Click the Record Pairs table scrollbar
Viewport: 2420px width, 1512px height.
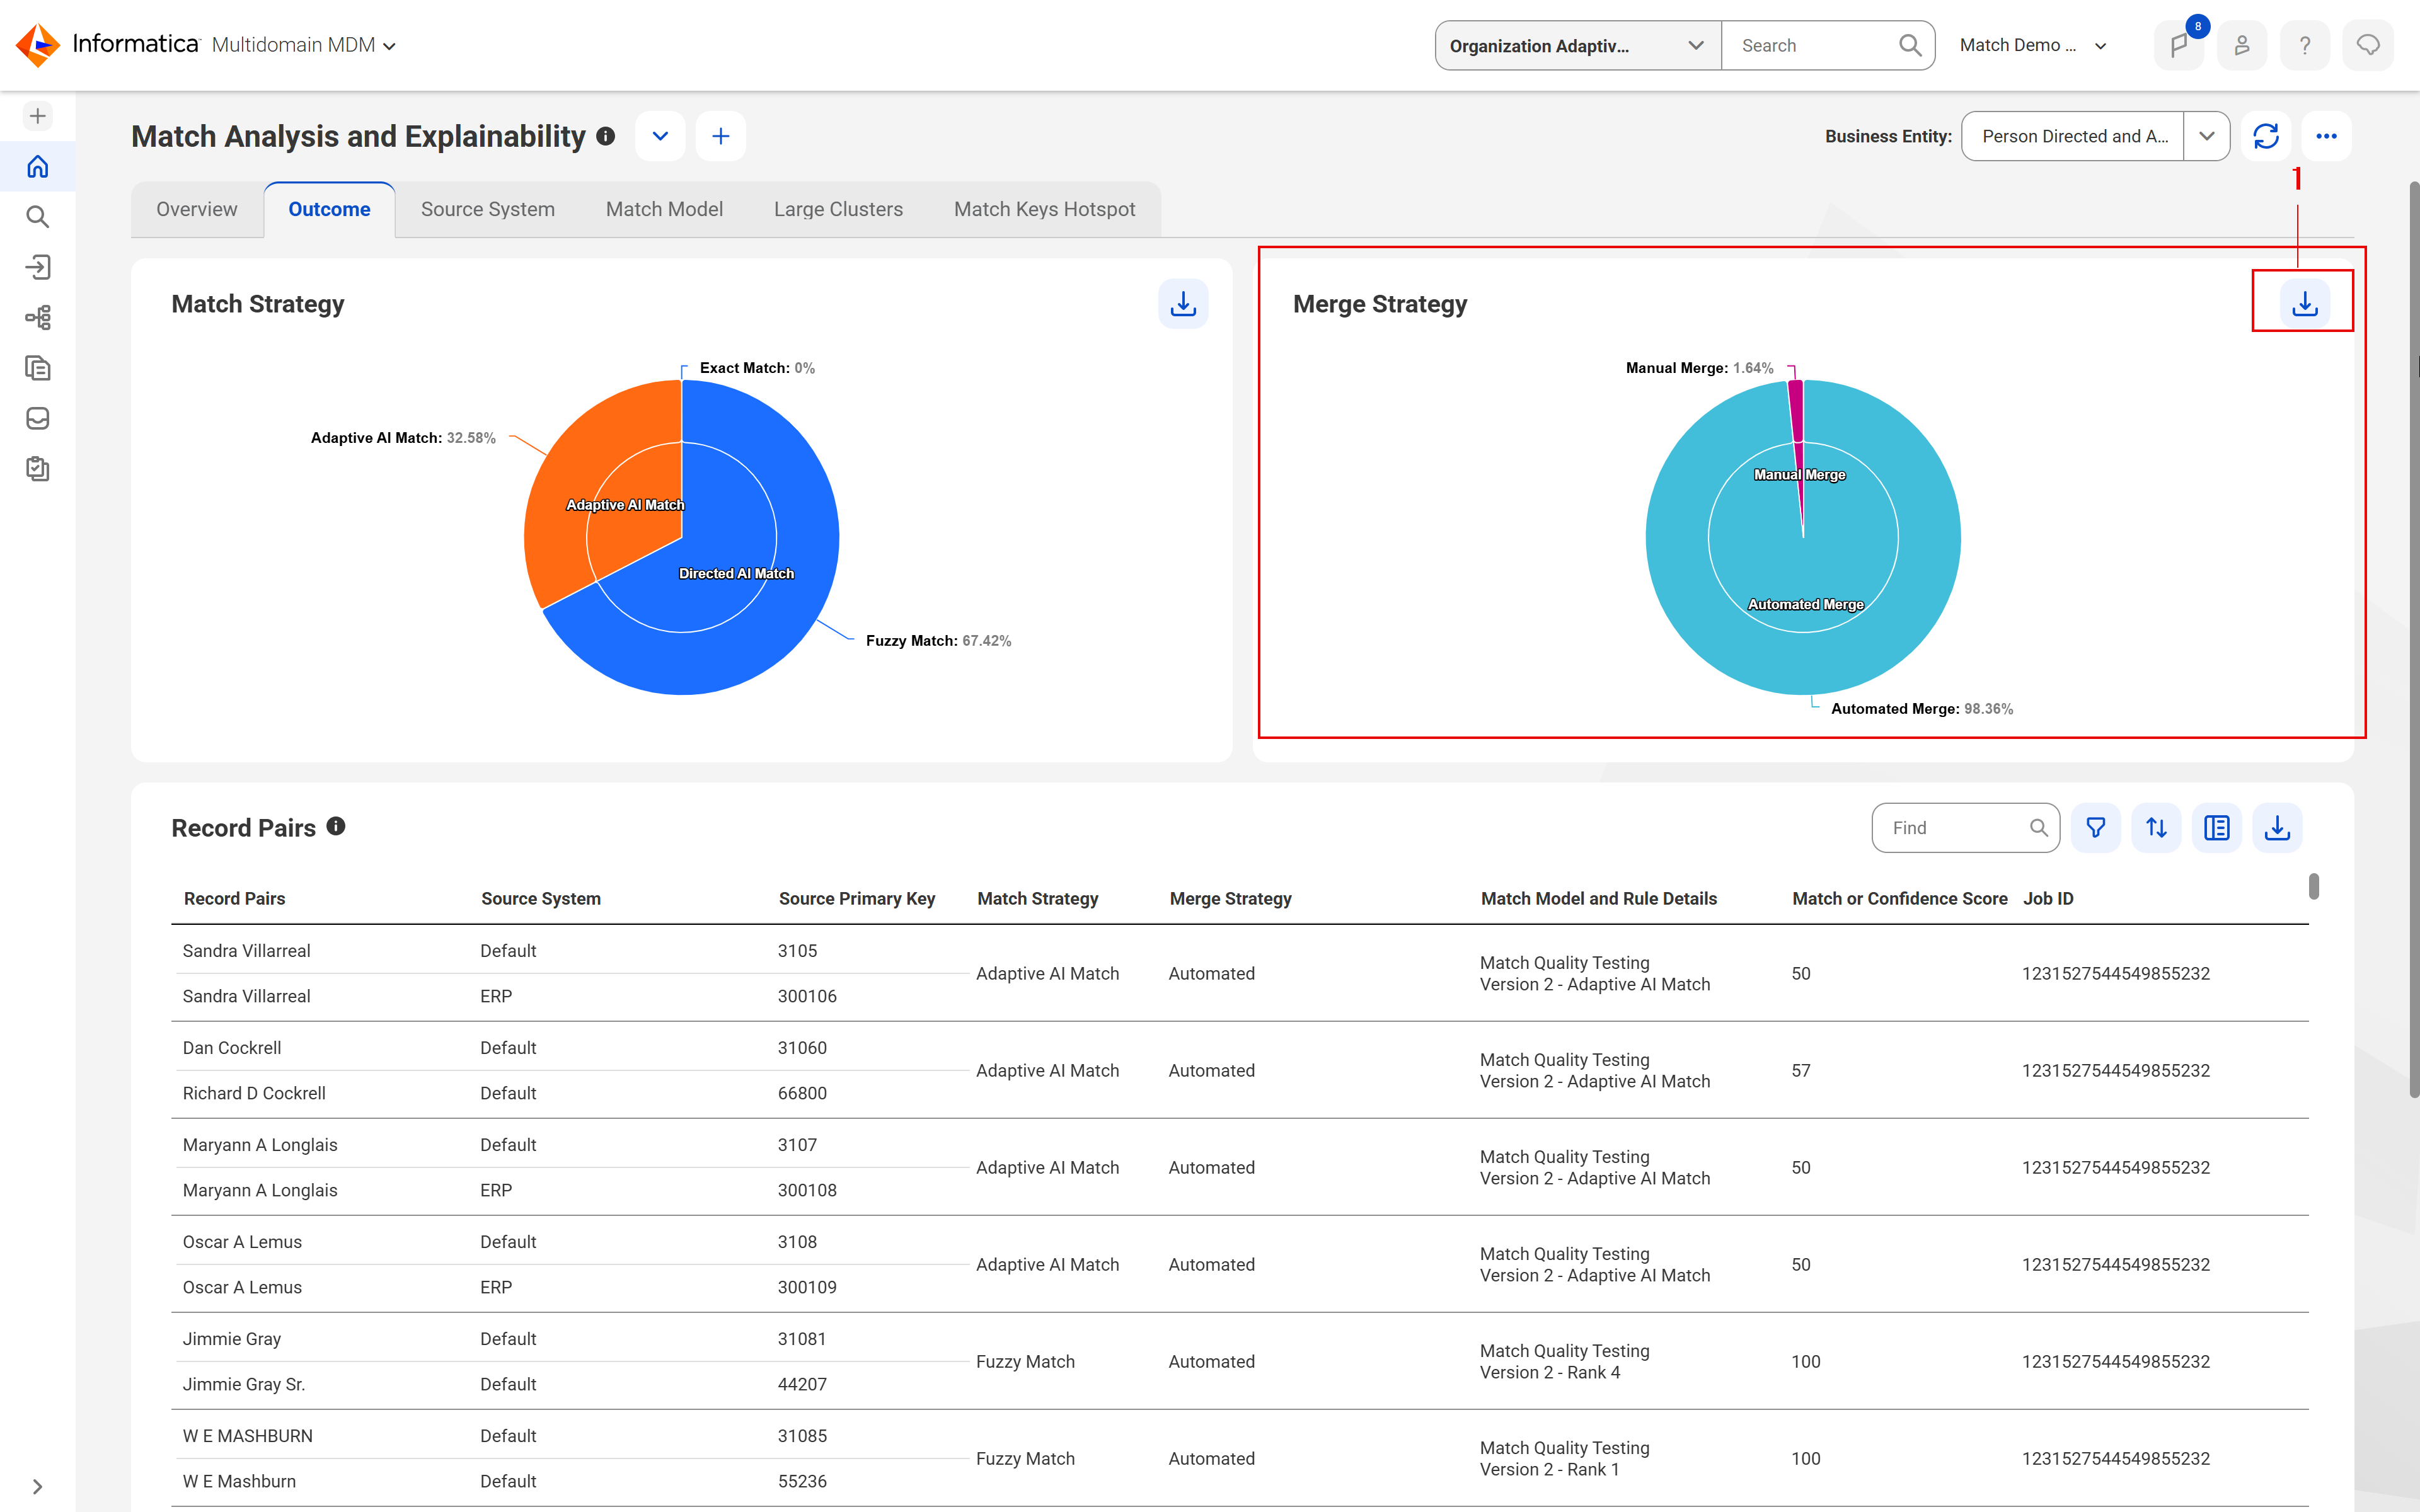tap(2313, 886)
